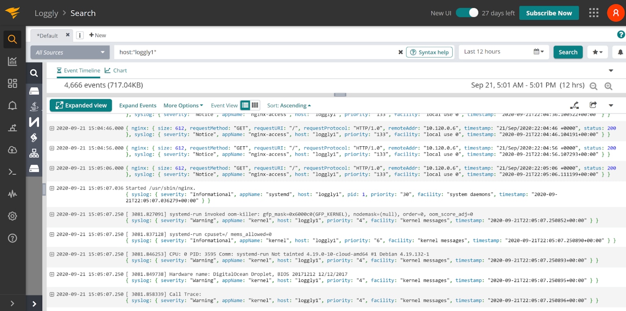This screenshot has width=626, height=311.
Task: Open the Alerts bell icon
Action: 12,106
